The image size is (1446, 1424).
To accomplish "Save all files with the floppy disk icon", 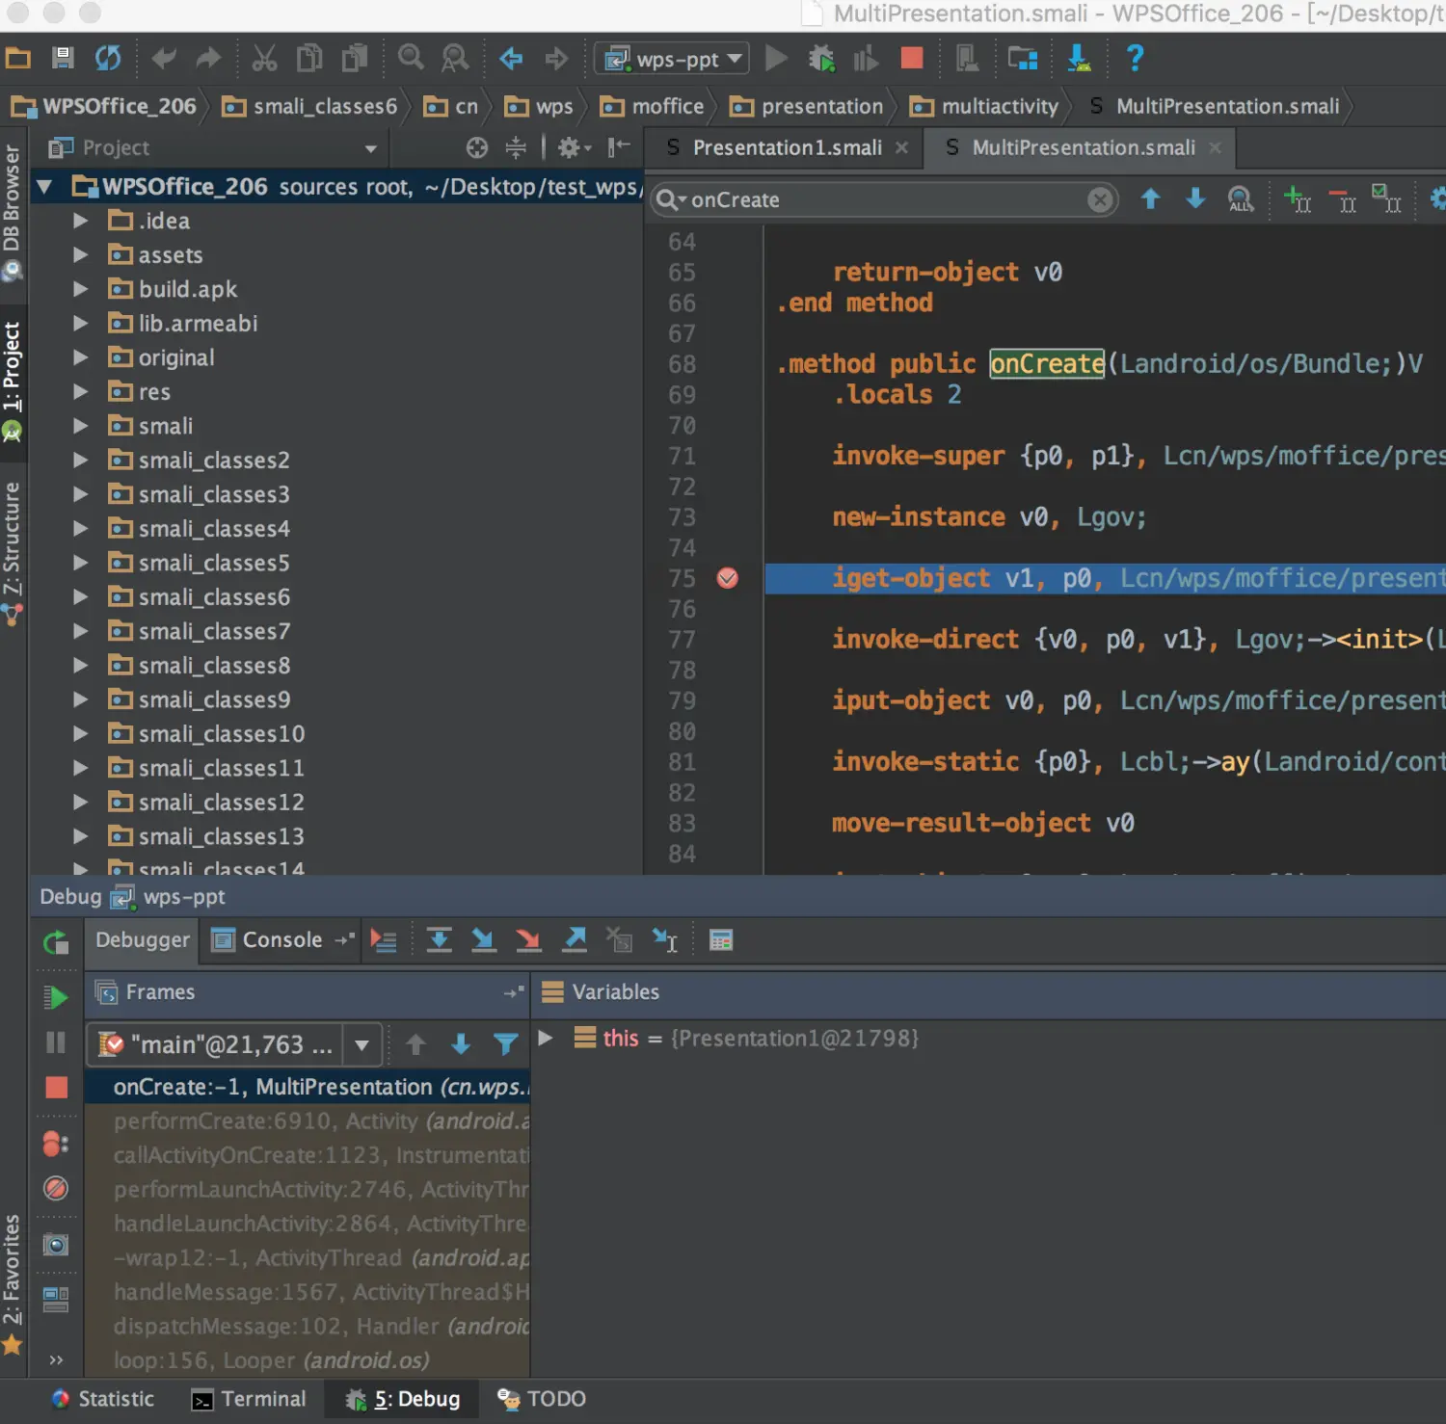I will coord(63,59).
